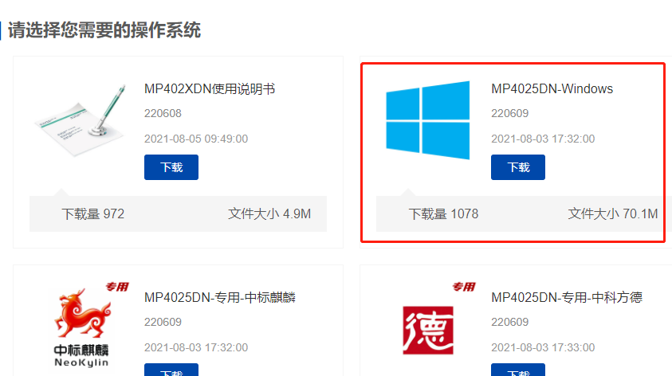The image size is (672, 376).
Task: Download the MP4025DN-专用-中科方德 driver
Action: point(517,370)
